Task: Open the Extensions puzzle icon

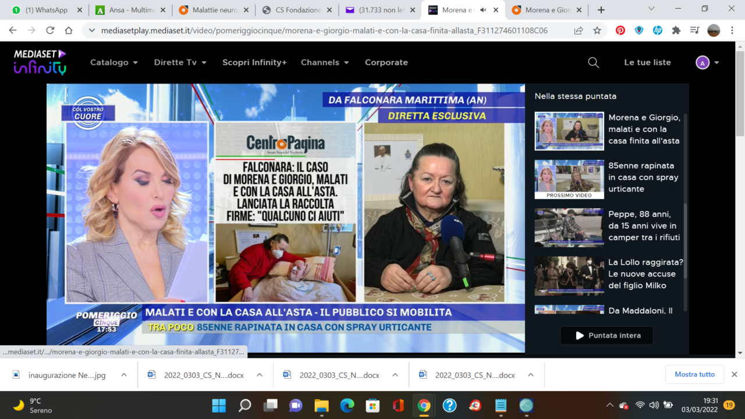Action: (676, 30)
